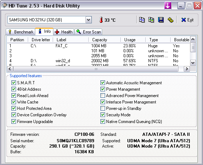This screenshot has width=203, height=165.
Task: Click the copy text to clipboard icon
Action: click(x=142, y=20)
